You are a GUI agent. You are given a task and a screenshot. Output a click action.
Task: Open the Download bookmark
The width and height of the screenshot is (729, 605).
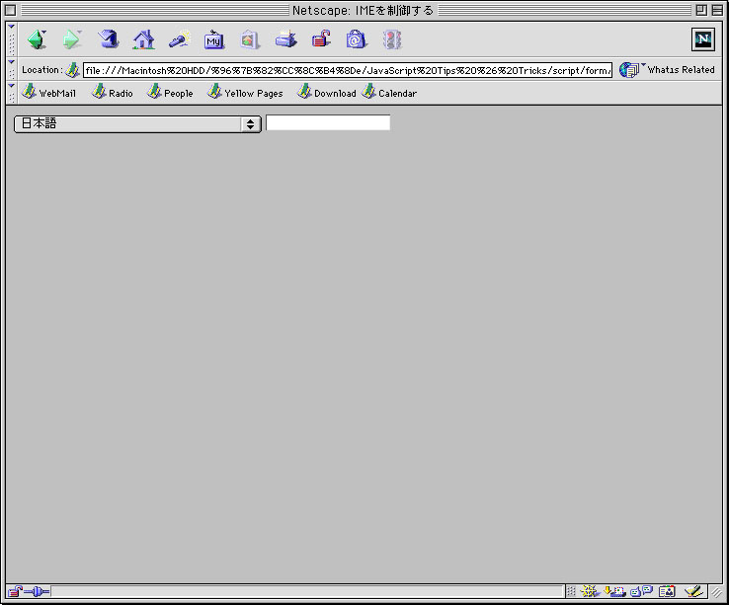(326, 92)
